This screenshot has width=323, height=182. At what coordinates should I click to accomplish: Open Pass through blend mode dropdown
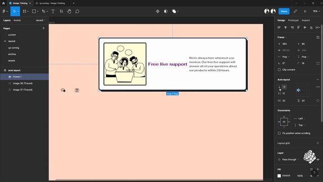pyautogui.click(x=290, y=160)
